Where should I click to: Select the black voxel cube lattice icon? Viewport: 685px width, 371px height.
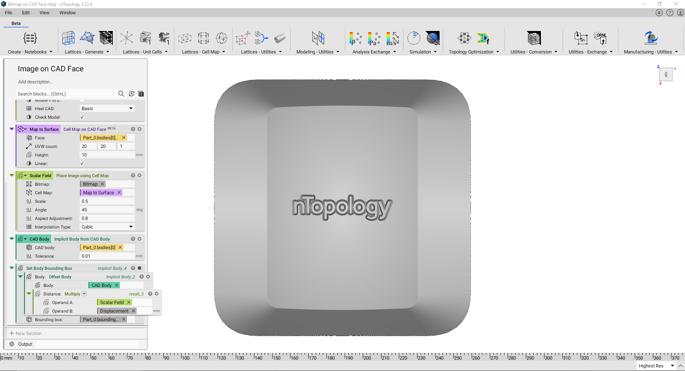[x=106, y=38]
